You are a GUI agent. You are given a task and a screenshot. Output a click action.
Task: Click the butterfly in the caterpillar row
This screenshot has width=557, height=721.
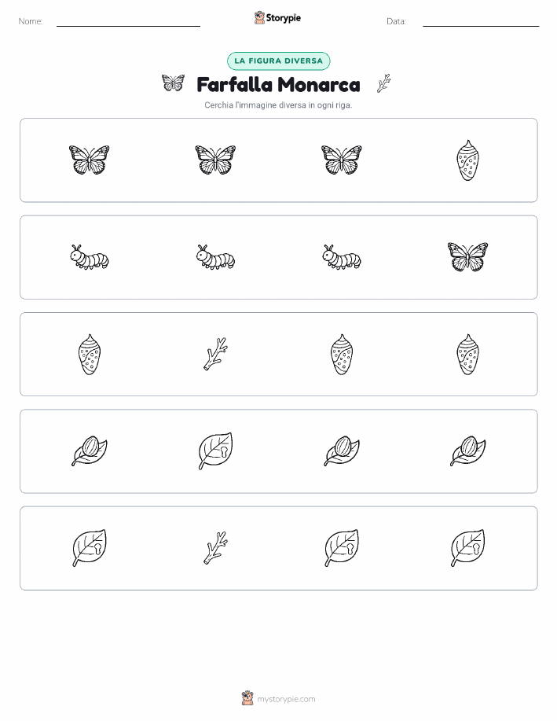coord(468,257)
